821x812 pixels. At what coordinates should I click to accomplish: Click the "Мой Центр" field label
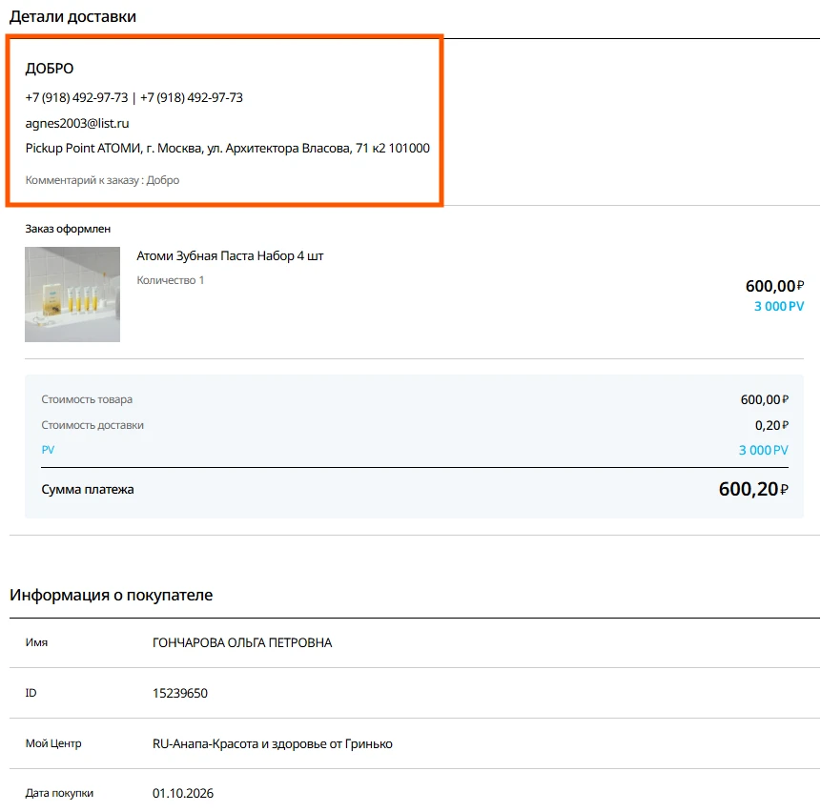[x=53, y=743]
